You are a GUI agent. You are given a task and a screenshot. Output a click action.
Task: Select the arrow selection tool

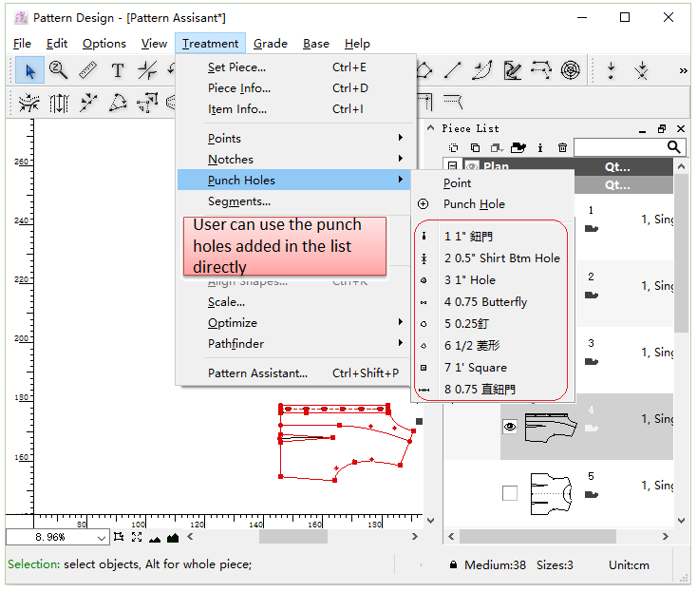[30, 70]
